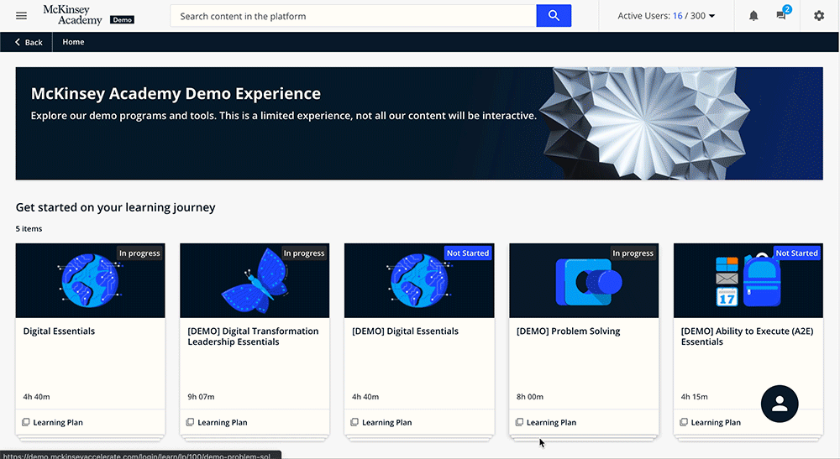Open messages chat icon with badge
Image resolution: width=840 pixels, height=459 pixels.
[782, 16]
